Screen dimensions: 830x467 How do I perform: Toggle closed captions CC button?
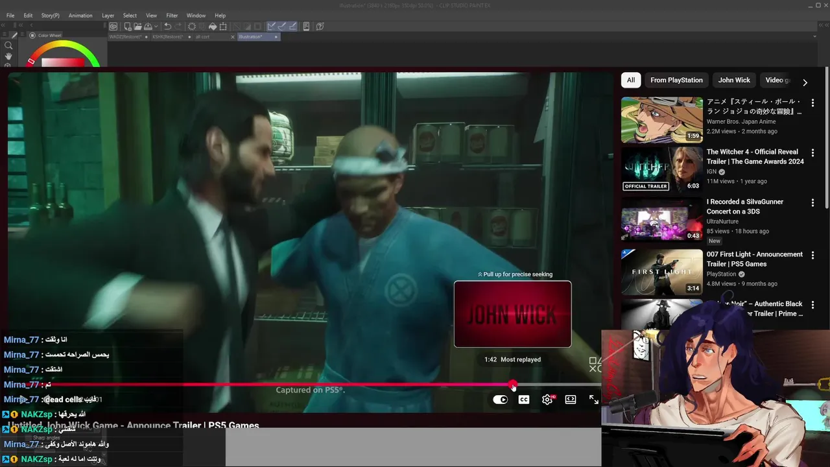coord(524,400)
